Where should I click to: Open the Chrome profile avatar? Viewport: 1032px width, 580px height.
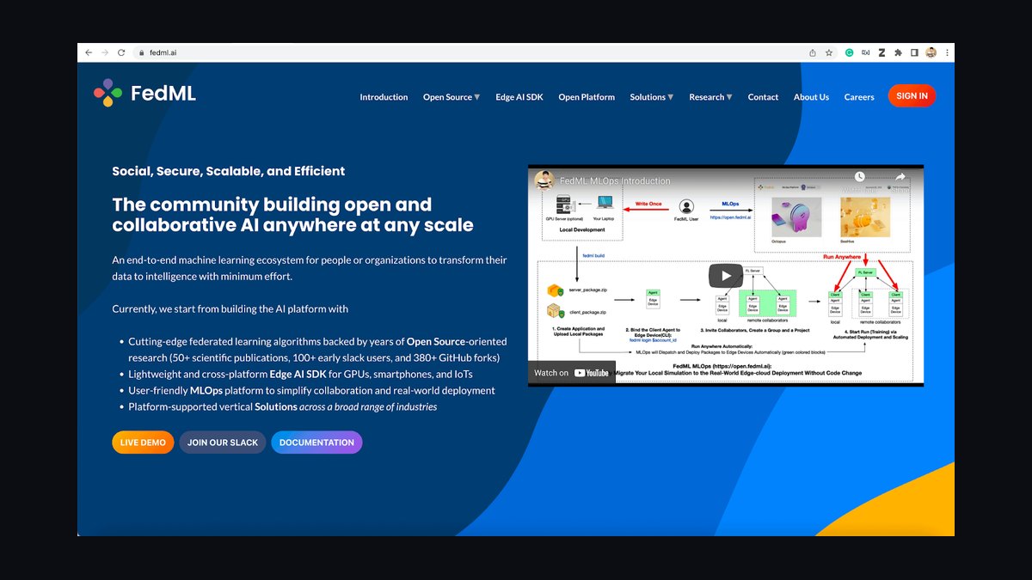coord(931,52)
